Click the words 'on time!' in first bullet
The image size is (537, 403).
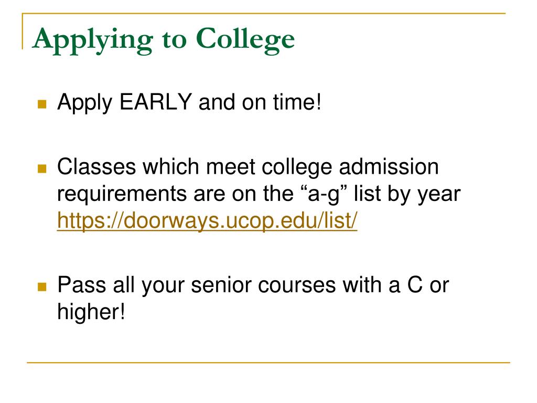coord(282,102)
